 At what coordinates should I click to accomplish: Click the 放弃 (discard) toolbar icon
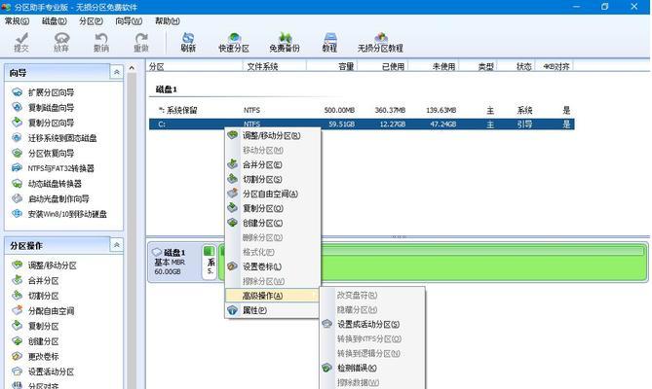[61, 42]
